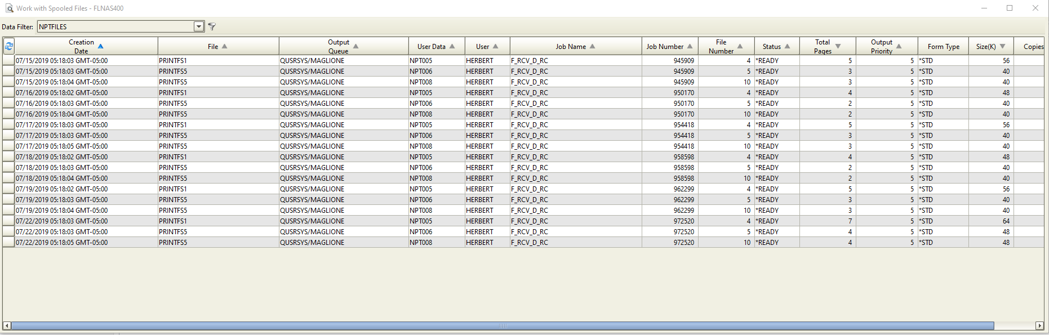Image resolution: width=1049 pixels, height=335 pixels.
Task: Click job number 962299 in NPT006 row
Action: (684, 199)
